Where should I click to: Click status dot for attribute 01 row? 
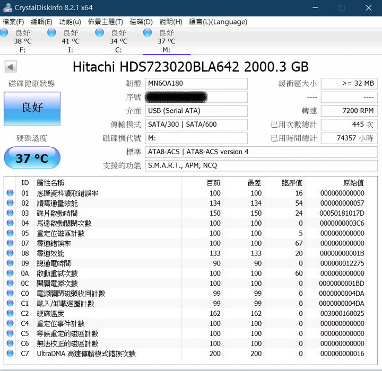[10, 193]
